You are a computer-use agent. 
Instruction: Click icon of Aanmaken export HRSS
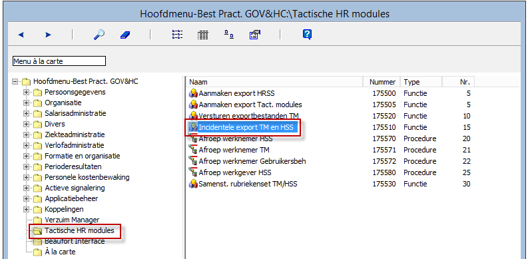pyautogui.click(x=193, y=93)
